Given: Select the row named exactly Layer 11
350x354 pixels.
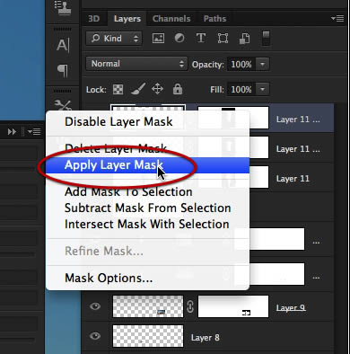Looking at the screenshot, I should pos(292,179).
